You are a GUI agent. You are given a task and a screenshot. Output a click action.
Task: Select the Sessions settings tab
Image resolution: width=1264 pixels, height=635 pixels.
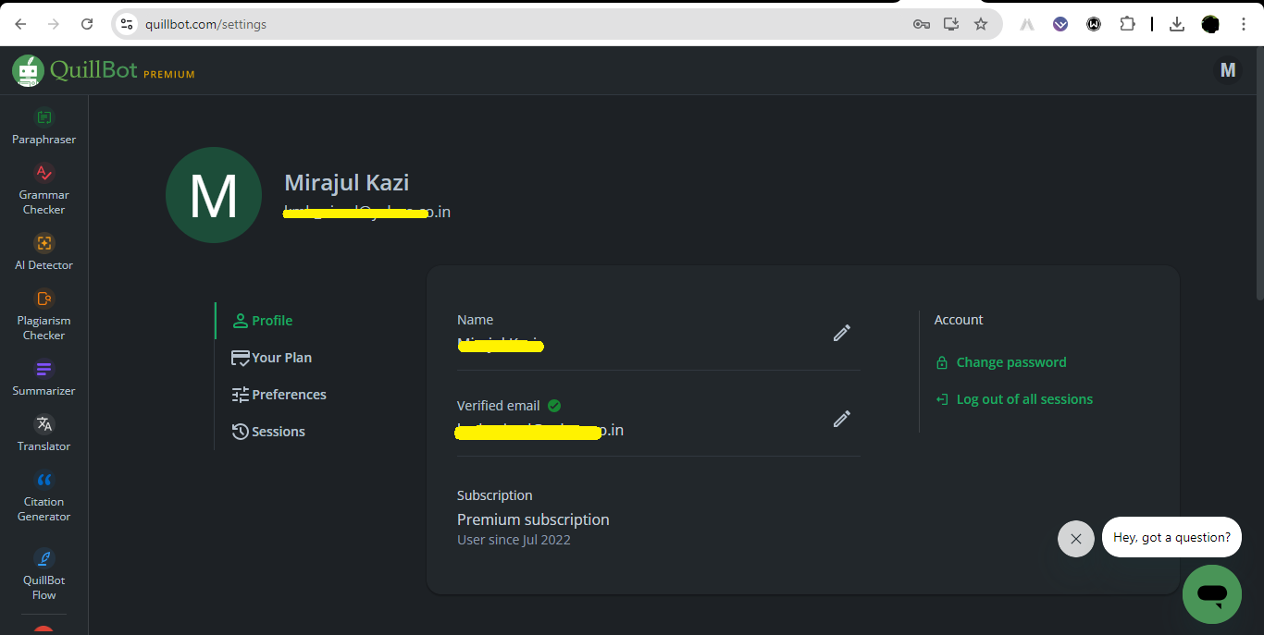tap(268, 432)
